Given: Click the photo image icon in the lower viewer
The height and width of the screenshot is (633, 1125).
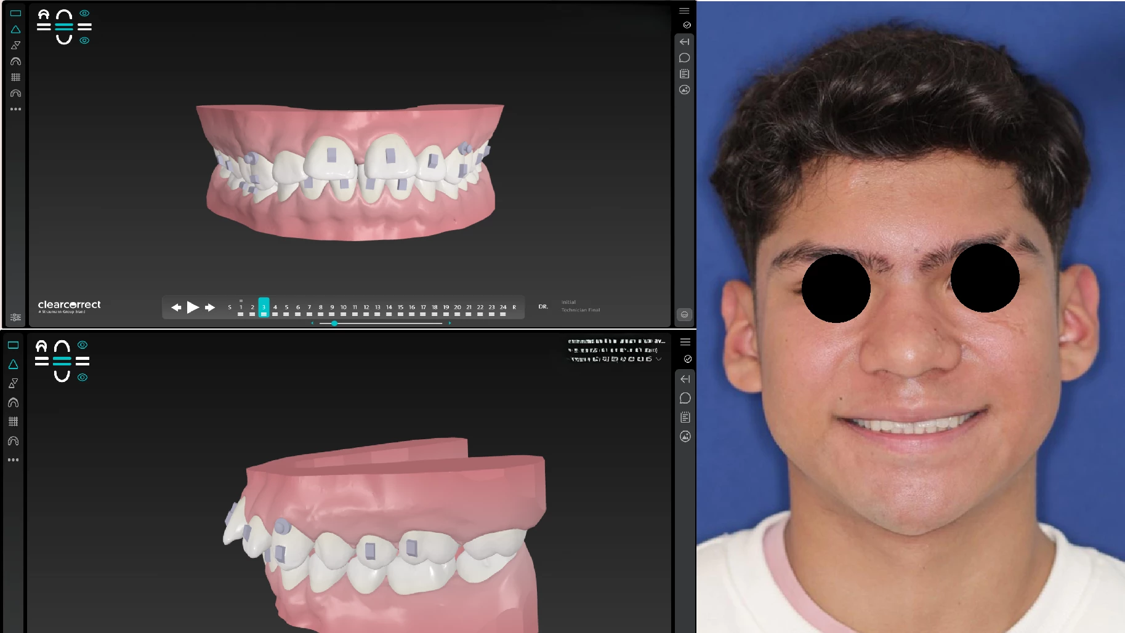Looking at the screenshot, I should [685, 437].
